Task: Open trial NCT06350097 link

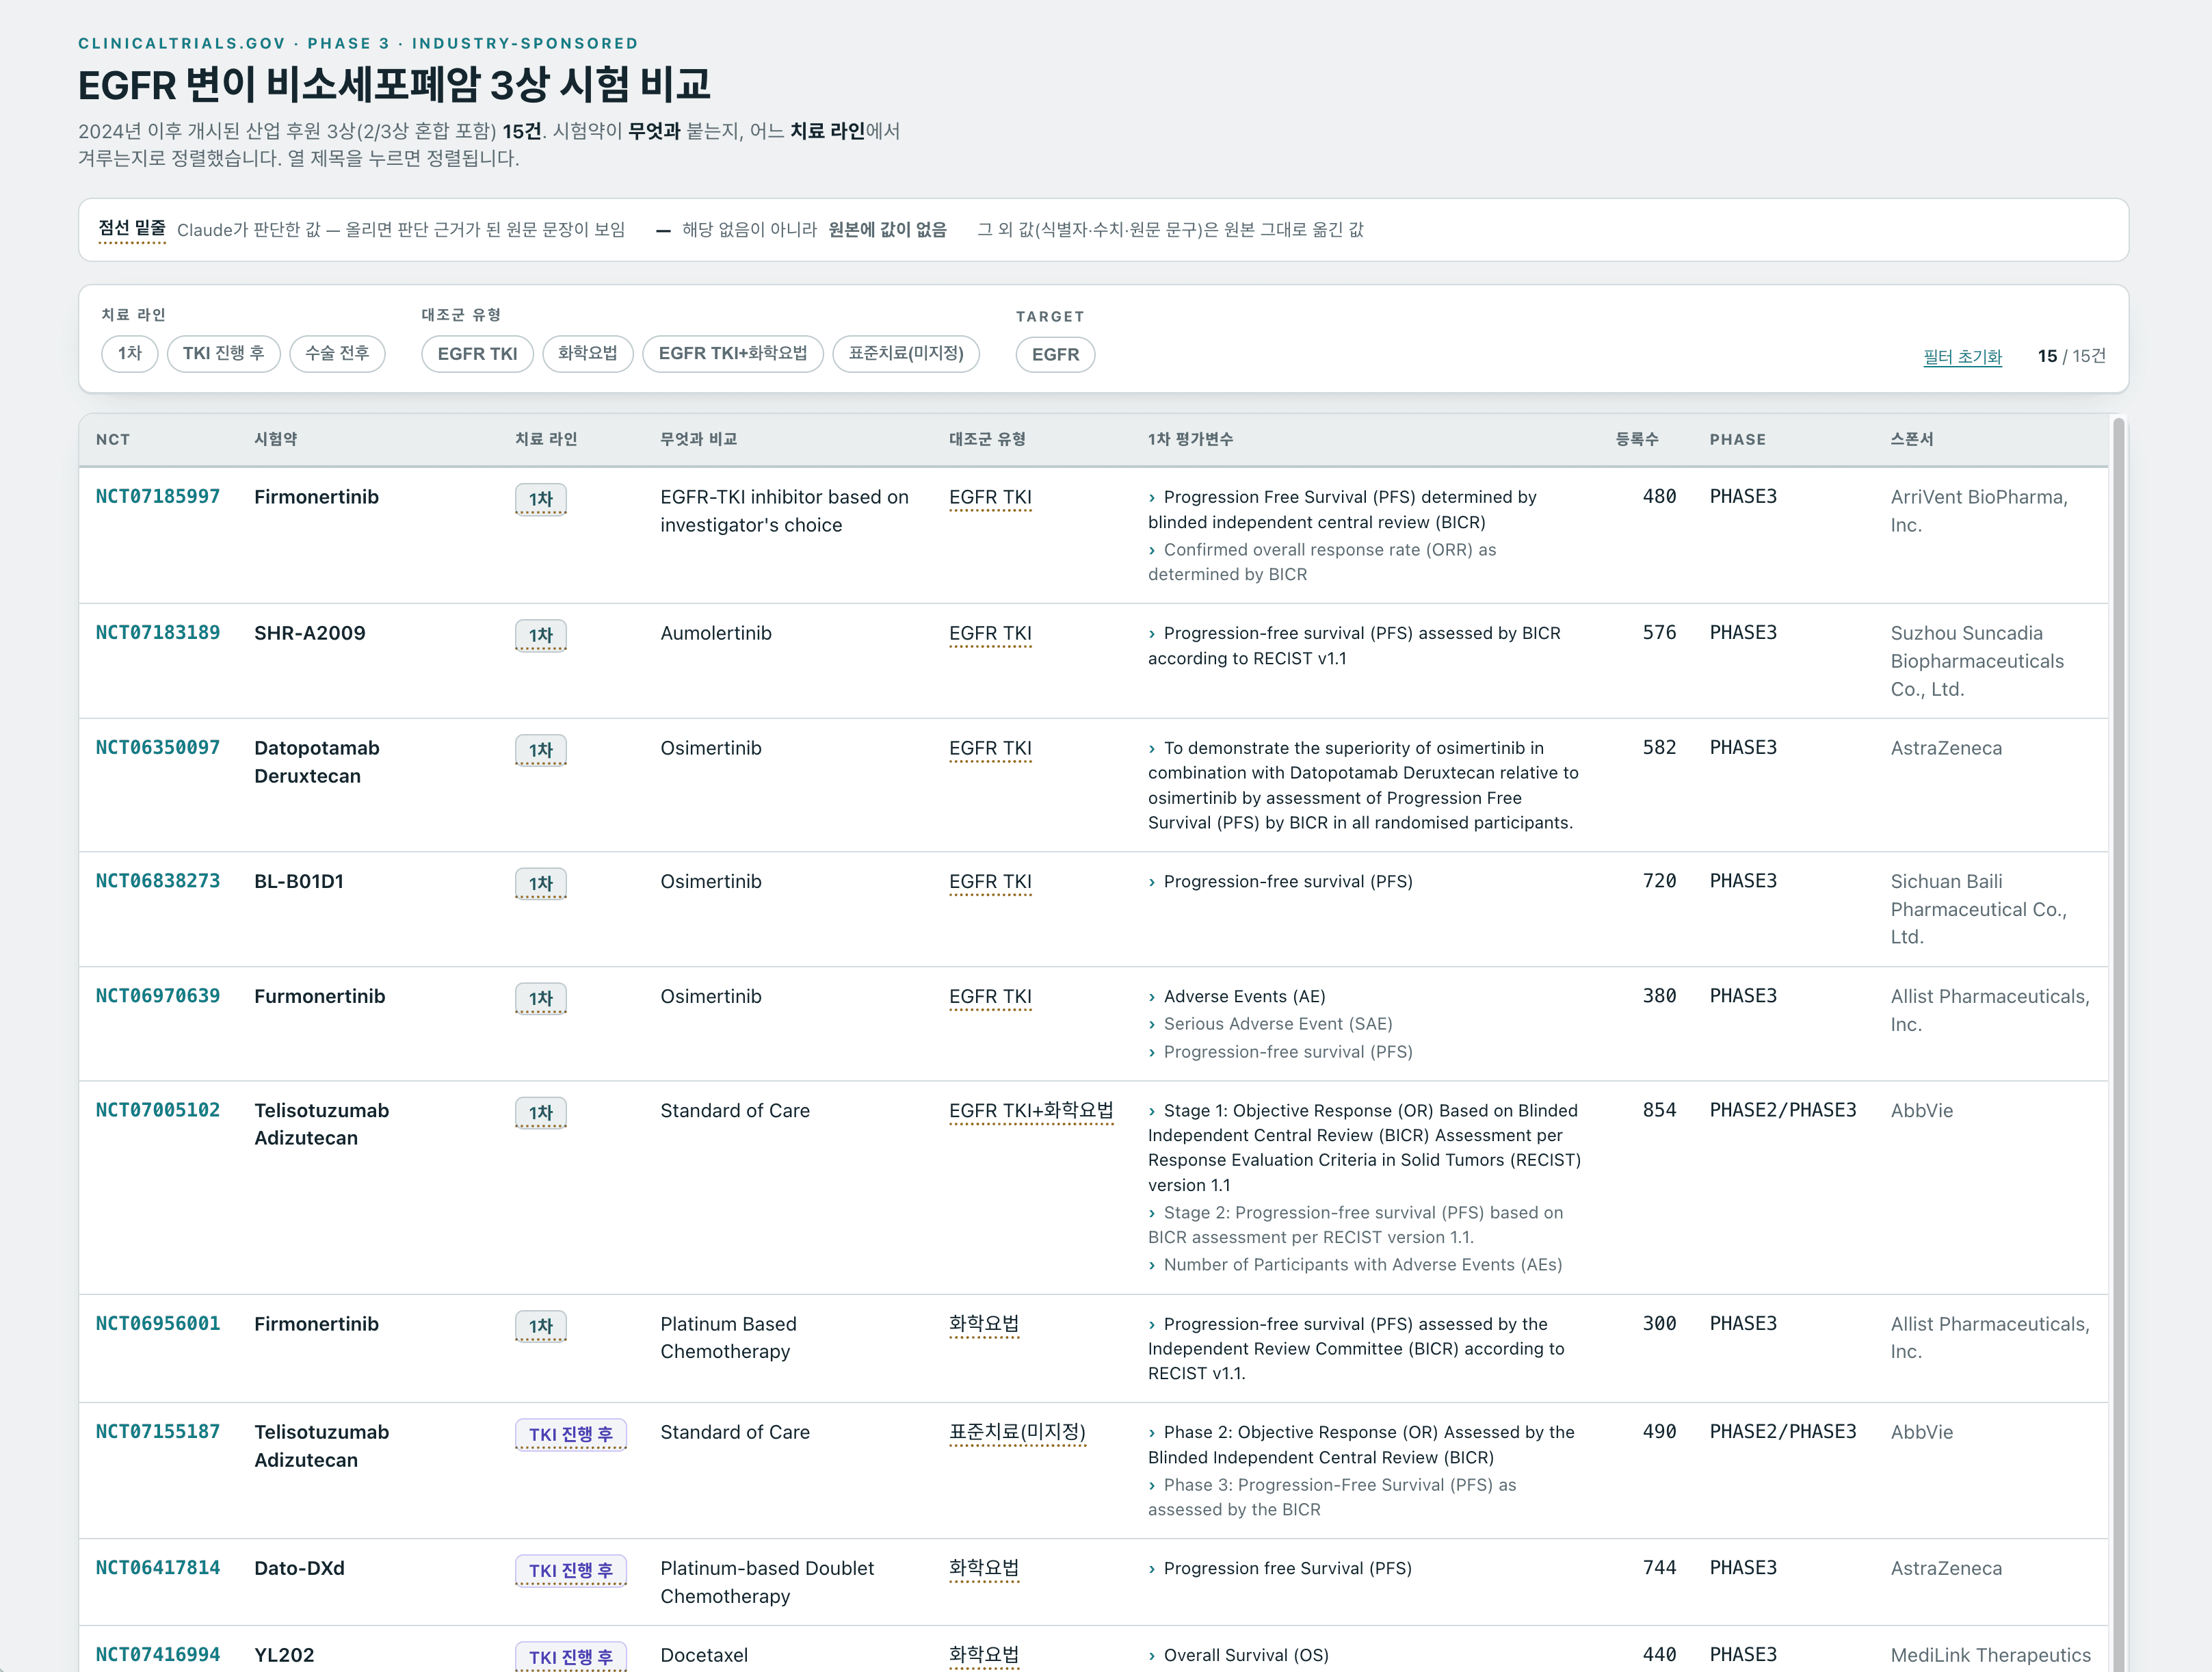Action: (x=158, y=748)
